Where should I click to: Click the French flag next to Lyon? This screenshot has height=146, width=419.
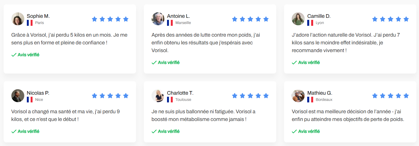coord(310,23)
